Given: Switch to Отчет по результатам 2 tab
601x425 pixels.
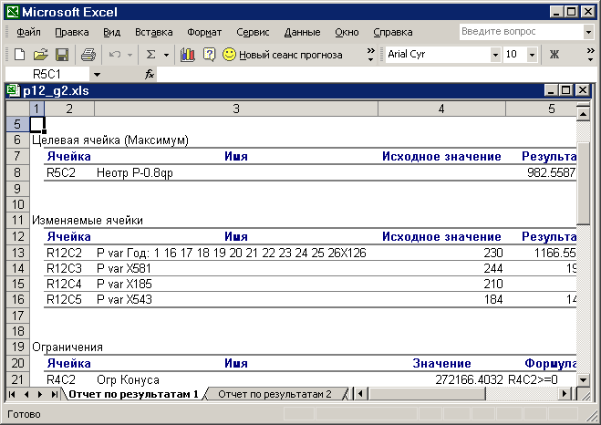Looking at the screenshot, I should tap(275, 394).
